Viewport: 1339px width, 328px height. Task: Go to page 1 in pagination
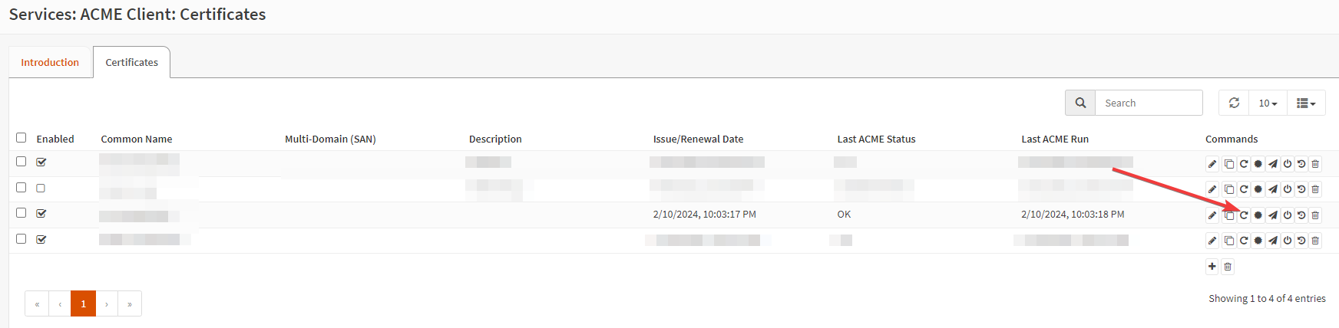83,303
